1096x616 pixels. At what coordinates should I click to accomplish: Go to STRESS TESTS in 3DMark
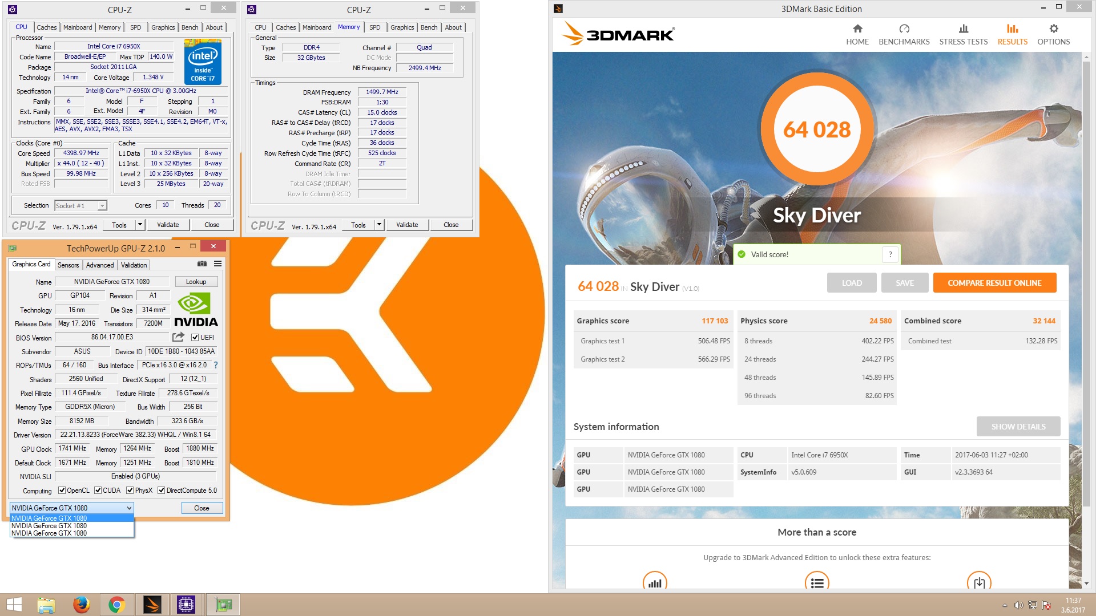pos(963,35)
